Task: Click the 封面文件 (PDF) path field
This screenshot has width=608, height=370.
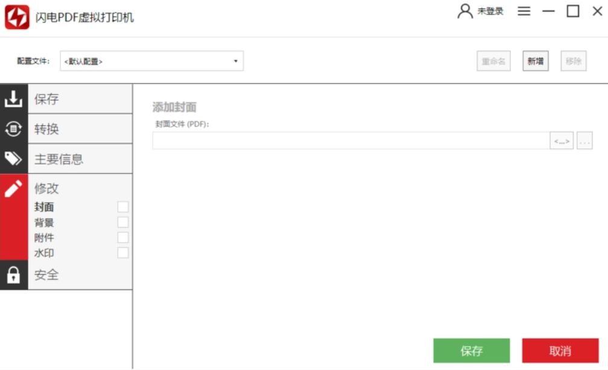Action: [351, 140]
